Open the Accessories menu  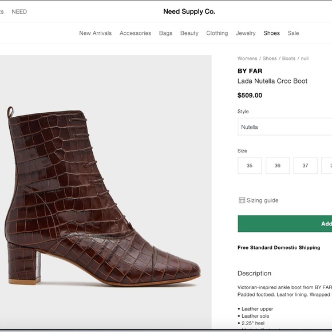click(135, 33)
